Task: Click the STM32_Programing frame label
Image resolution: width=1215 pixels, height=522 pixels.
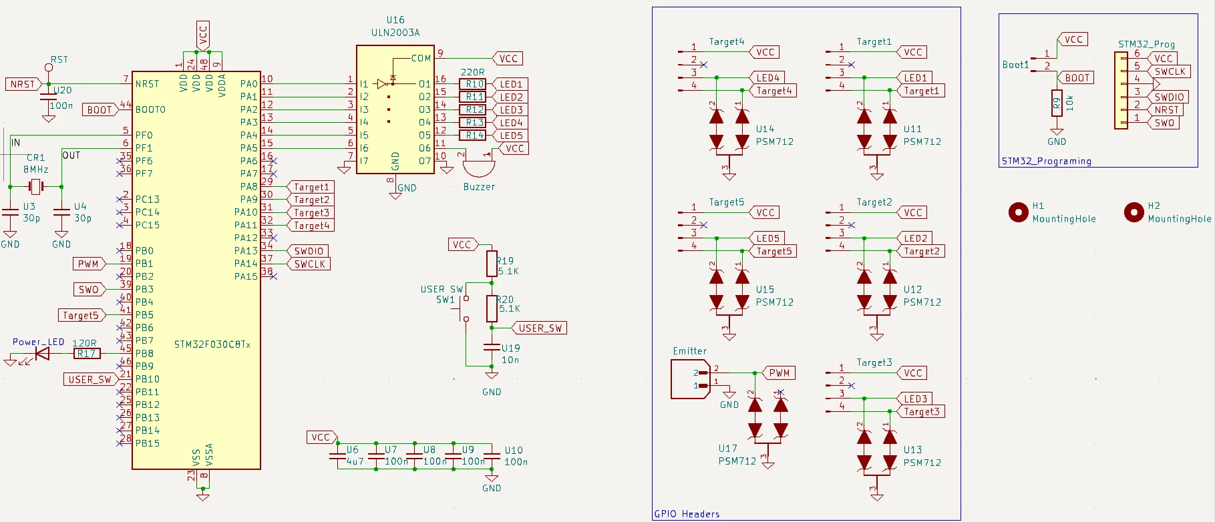Action: [1046, 161]
